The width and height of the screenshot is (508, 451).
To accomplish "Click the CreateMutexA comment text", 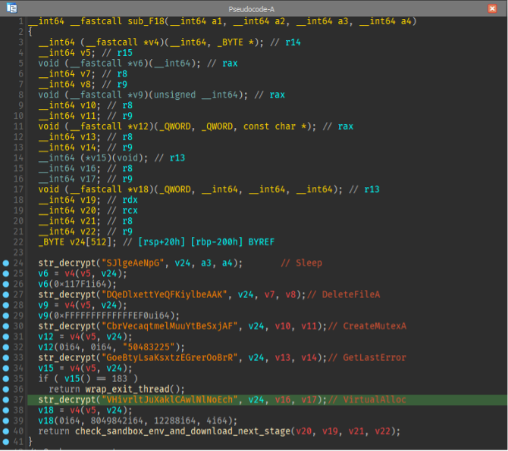I will (375, 326).
